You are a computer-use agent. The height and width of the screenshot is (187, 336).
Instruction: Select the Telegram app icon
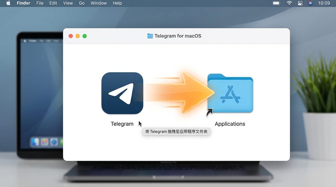coord(122,93)
